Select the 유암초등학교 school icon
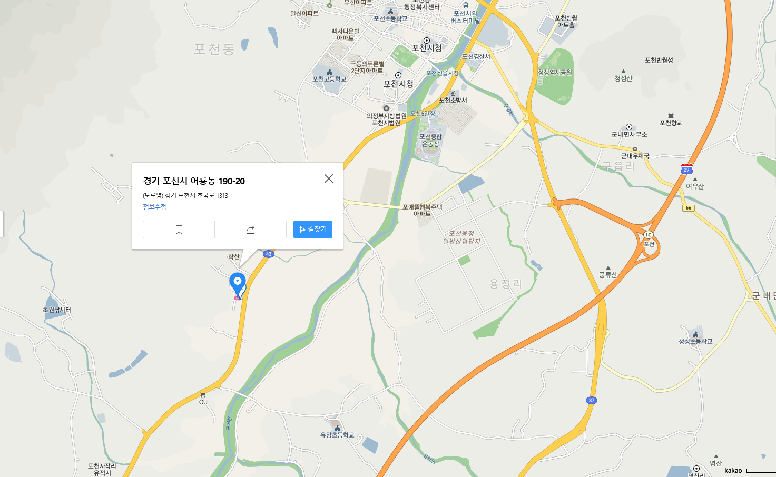776x477 pixels. tap(337, 428)
